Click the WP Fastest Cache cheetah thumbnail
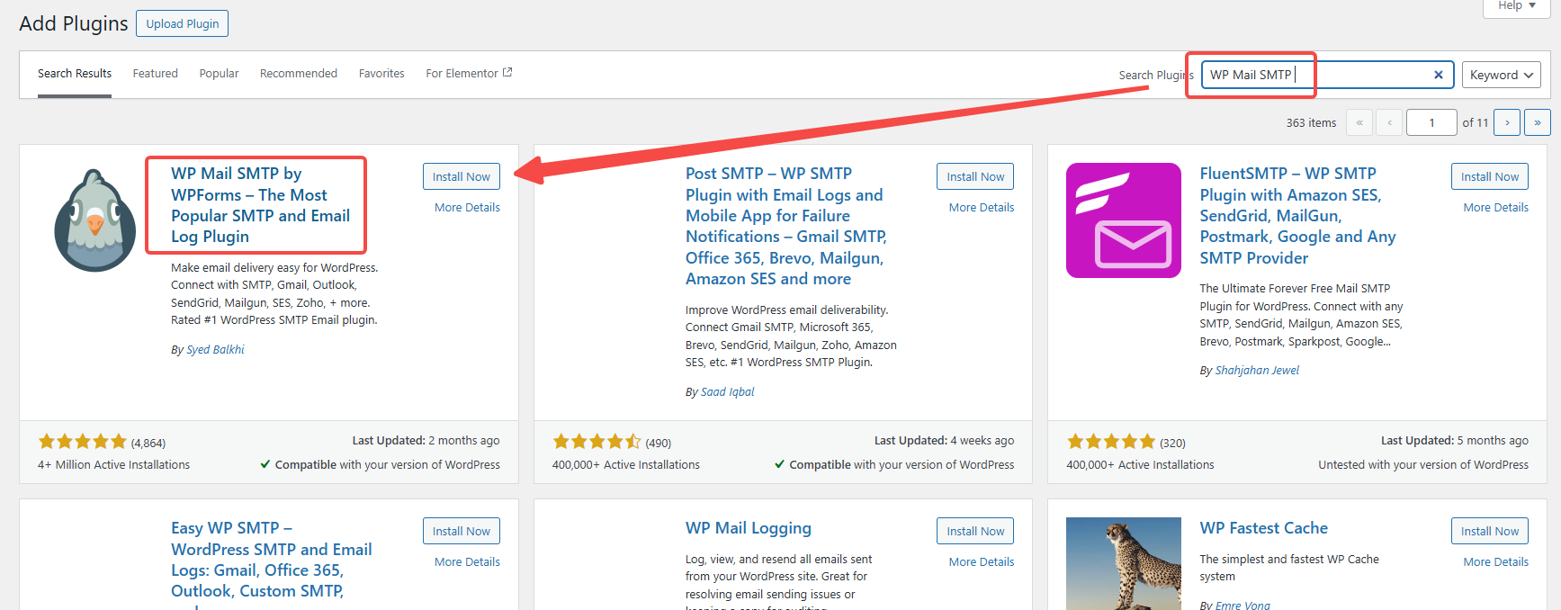This screenshot has width=1561, height=610. [x=1123, y=563]
